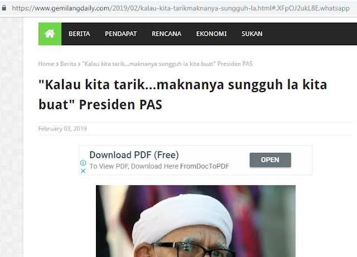
Task: Click the URL in the address bar
Action: point(181,8)
